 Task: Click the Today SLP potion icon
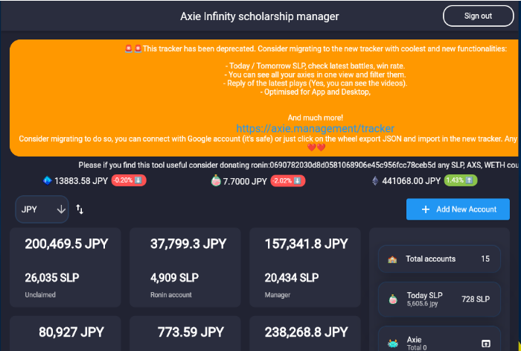click(x=392, y=299)
